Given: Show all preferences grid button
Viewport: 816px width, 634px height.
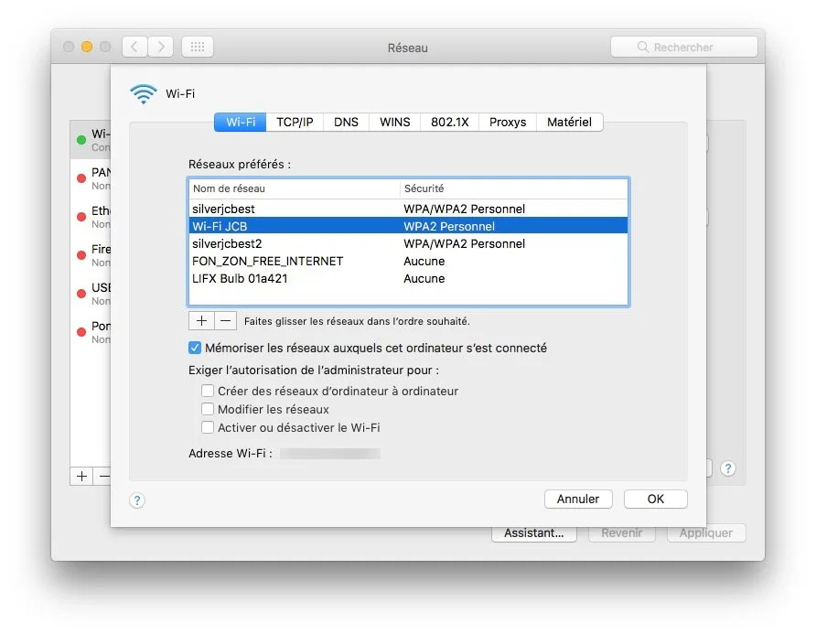Looking at the screenshot, I should click(198, 47).
